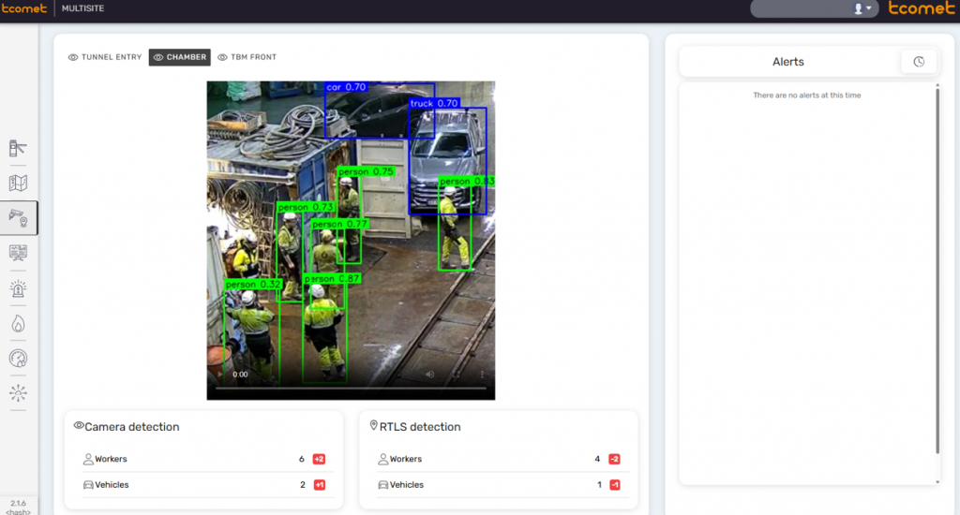Expand the user account dropdown
960x515 pixels.
point(862,8)
